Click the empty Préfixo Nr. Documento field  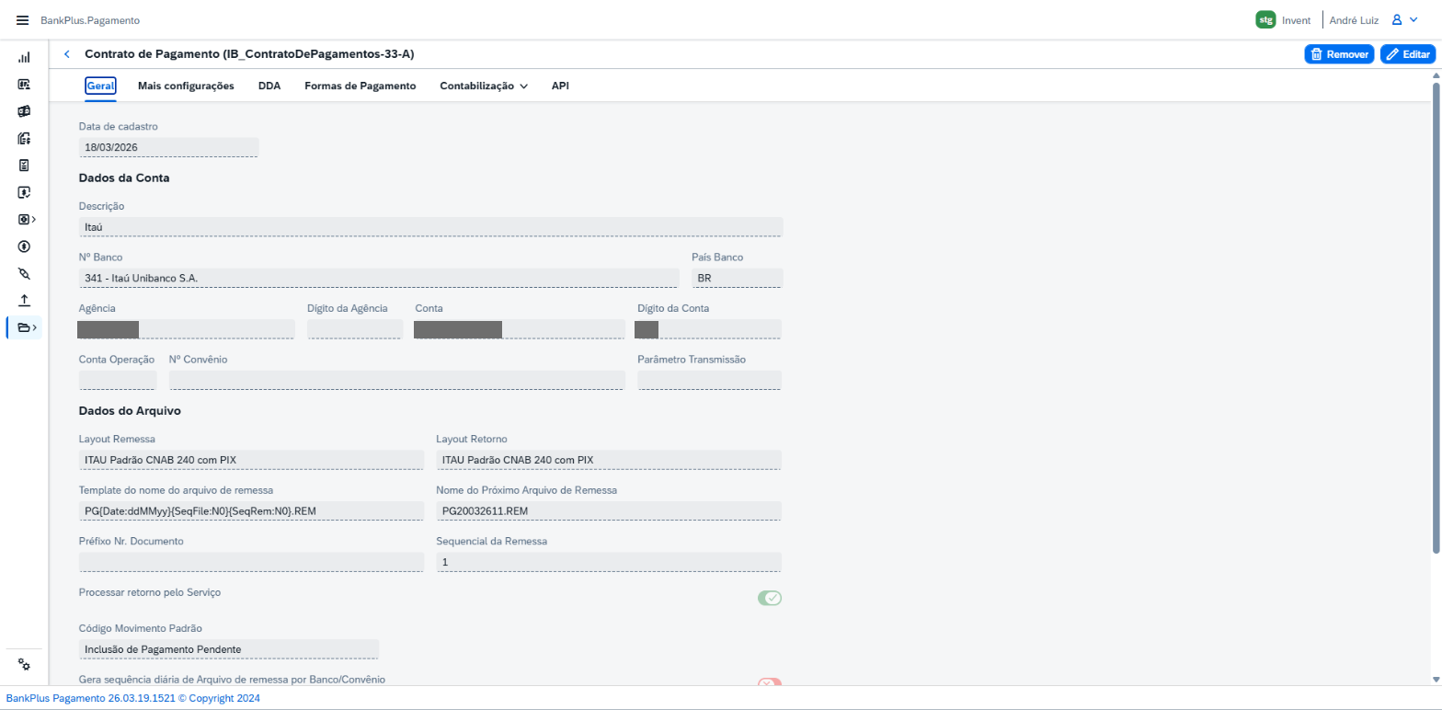(251, 562)
